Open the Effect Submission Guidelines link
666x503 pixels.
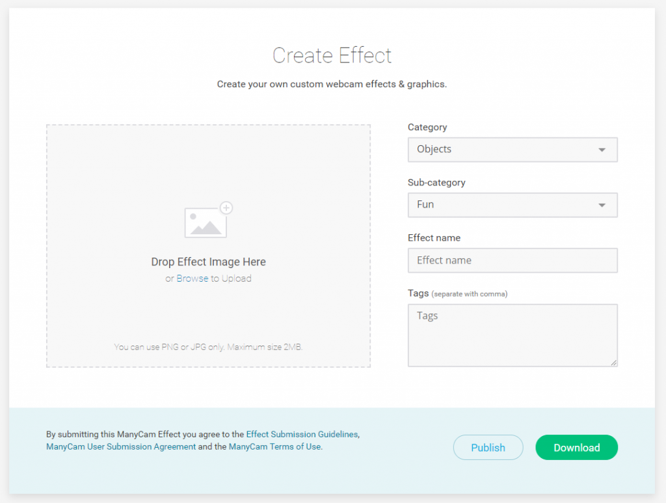tap(302, 434)
